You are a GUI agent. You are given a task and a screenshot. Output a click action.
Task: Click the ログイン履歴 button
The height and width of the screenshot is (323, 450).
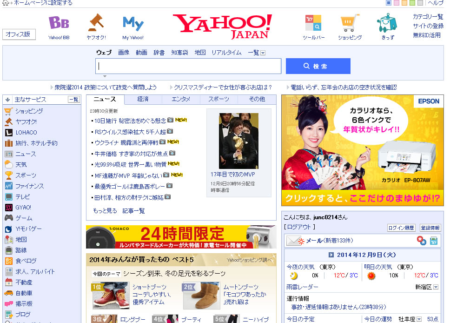[x=401, y=228]
